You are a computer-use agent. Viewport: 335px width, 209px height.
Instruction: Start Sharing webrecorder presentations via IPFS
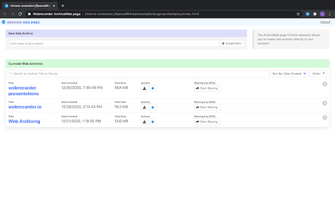pyautogui.click(x=207, y=88)
